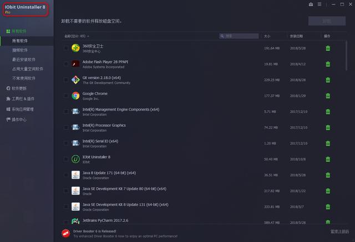The width and height of the screenshot is (355, 242).
Task: Click the 229.25 MB size of Git
Action: pyautogui.click(x=272, y=80)
